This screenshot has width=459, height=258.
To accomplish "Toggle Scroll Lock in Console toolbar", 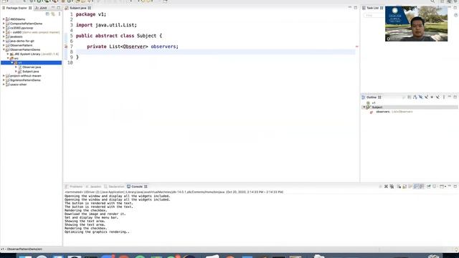I will click(404, 186).
